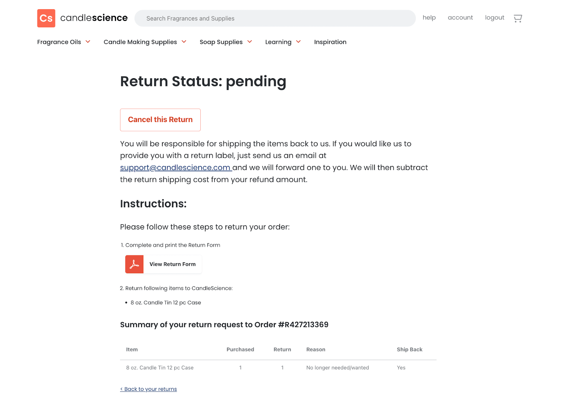Click the CandleScience Cs logo icon
The height and width of the screenshot is (400, 584).
click(x=46, y=18)
